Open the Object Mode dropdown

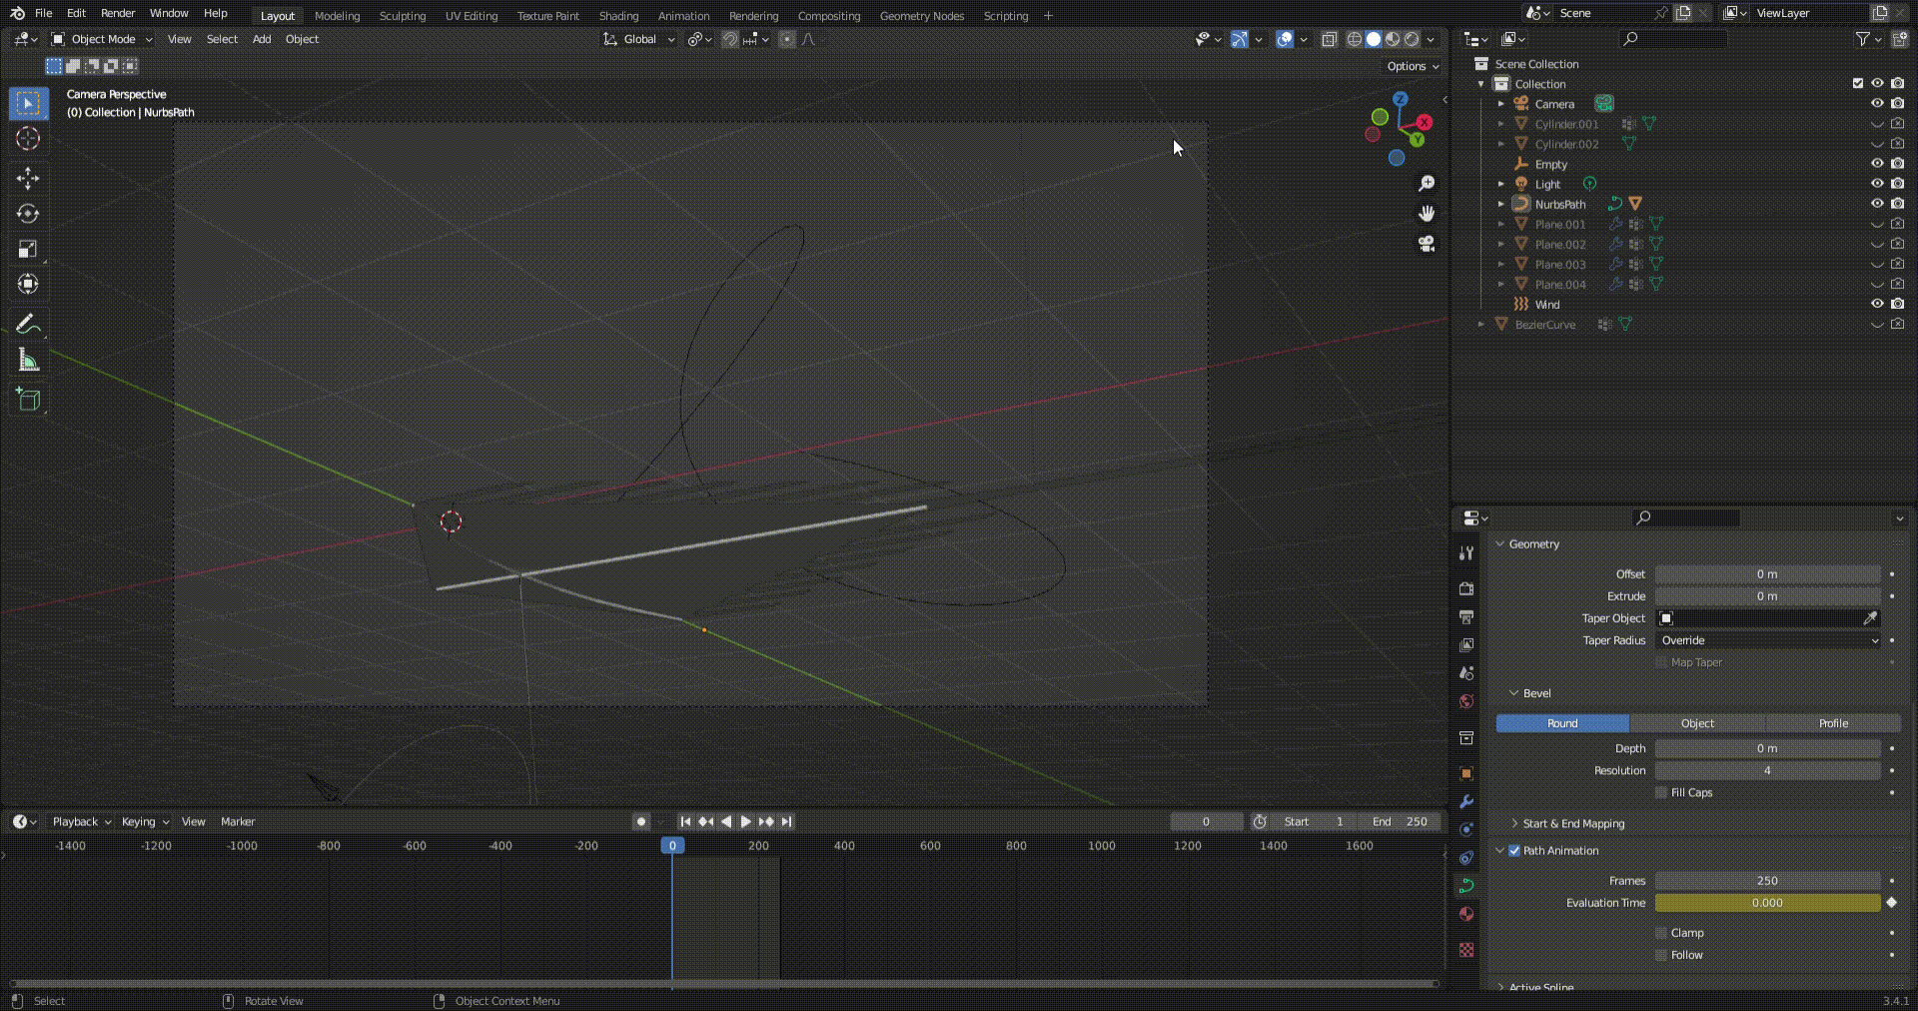point(102,39)
